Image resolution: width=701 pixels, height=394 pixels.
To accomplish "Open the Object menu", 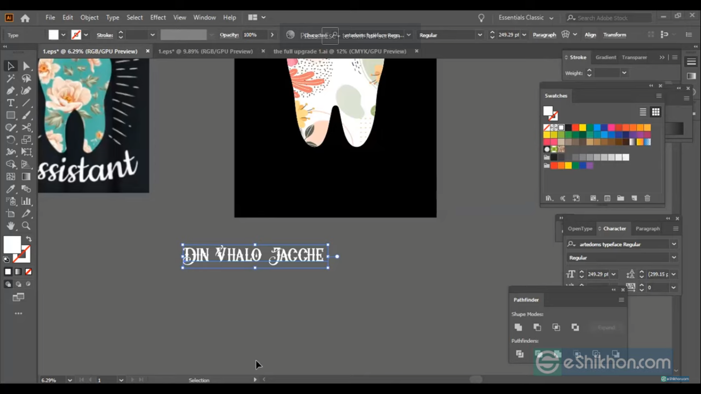I will [89, 17].
